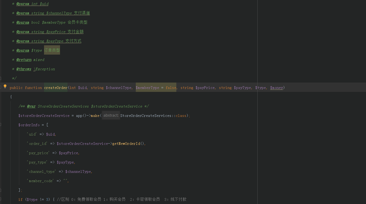Click the underlined $money parameter
Image resolution: width=366 pixels, height=204 pixels.
click(x=277, y=88)
